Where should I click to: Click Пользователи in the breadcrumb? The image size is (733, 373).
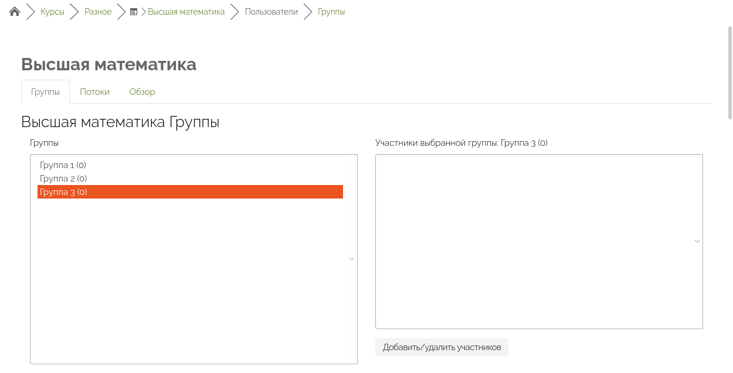pos(271,12)
